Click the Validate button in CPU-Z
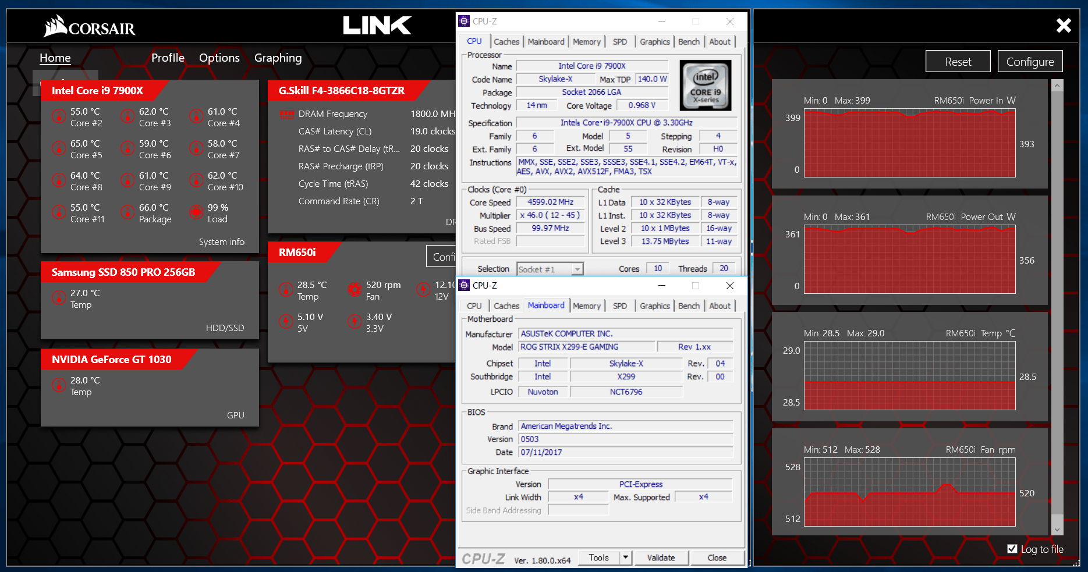The image size is (1088, 572). click(x=661, y=557)
